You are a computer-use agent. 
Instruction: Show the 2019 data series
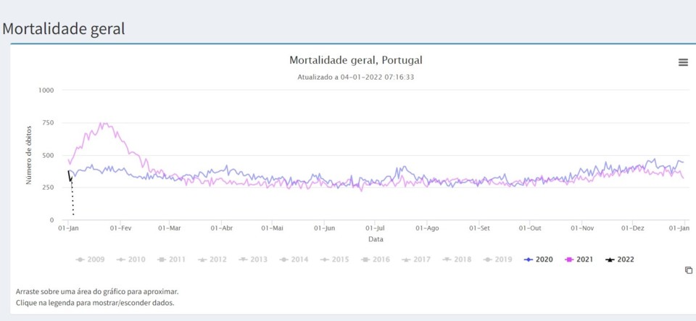[x=497, y=259]
